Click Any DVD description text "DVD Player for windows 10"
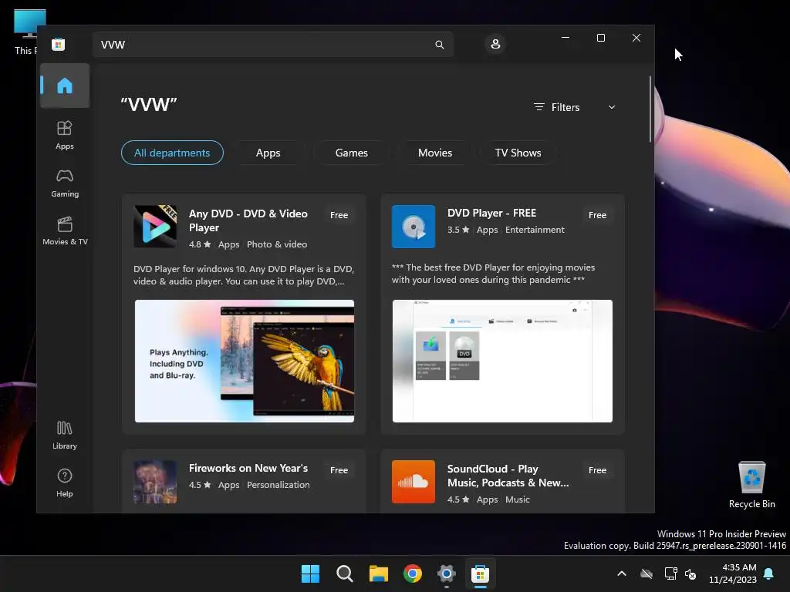The image size is (790, 592). point(244,275)
